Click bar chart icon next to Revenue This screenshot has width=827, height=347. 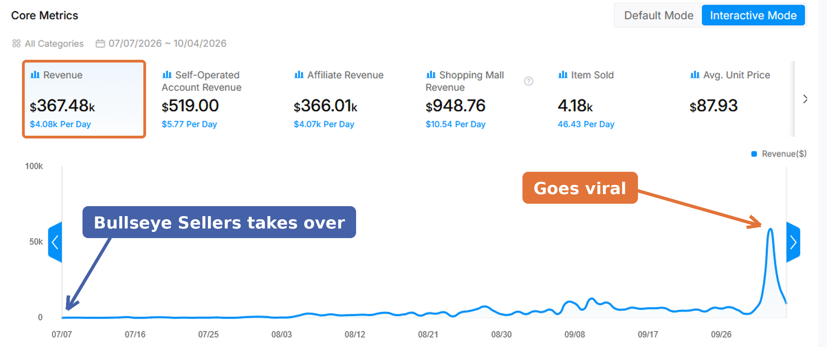(35, 75)
